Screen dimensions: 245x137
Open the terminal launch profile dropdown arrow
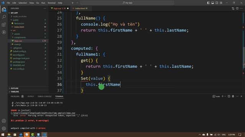pyautogui.click(x=225, y=96)
